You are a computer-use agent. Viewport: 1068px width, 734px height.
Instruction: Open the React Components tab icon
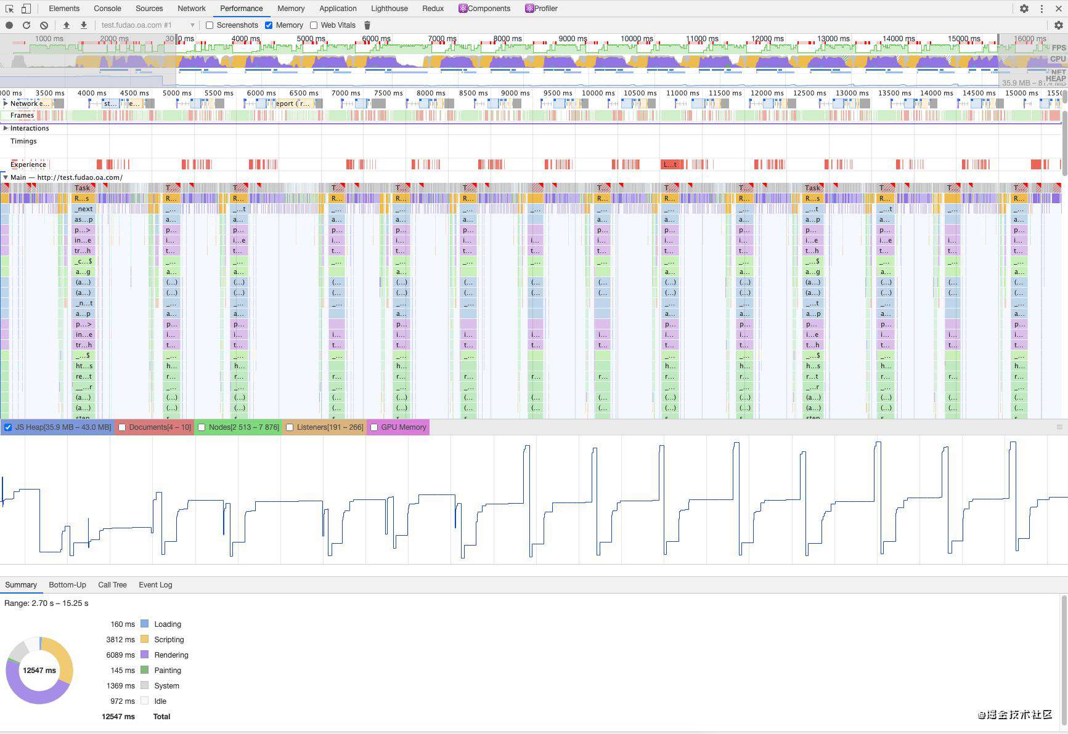point(463,9)
